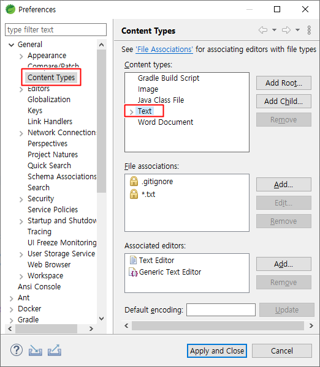Go back using the left arrow icon
Screen dimensions: 320x367
coord(263,30)
